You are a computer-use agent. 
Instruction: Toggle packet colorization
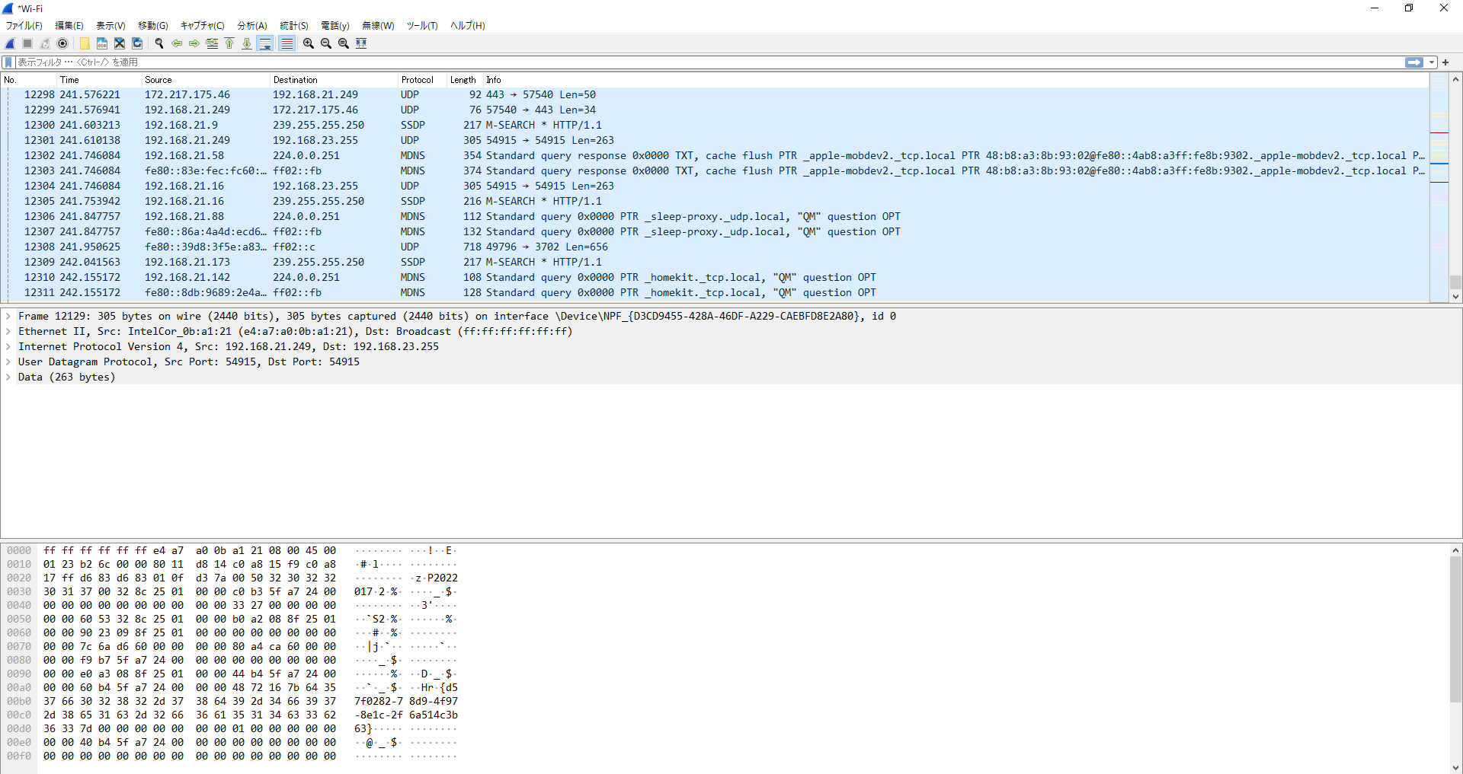[287, 43]
